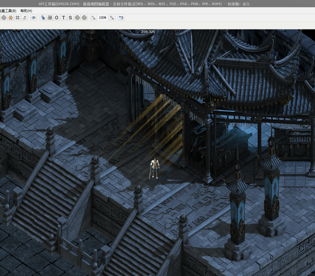Select the white-robed character on the map

[155, 168]
